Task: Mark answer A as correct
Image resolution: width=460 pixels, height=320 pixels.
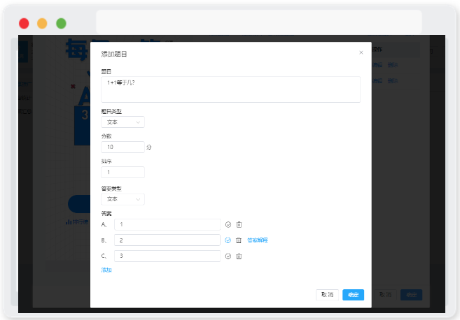Action: (x=228, y=224)
